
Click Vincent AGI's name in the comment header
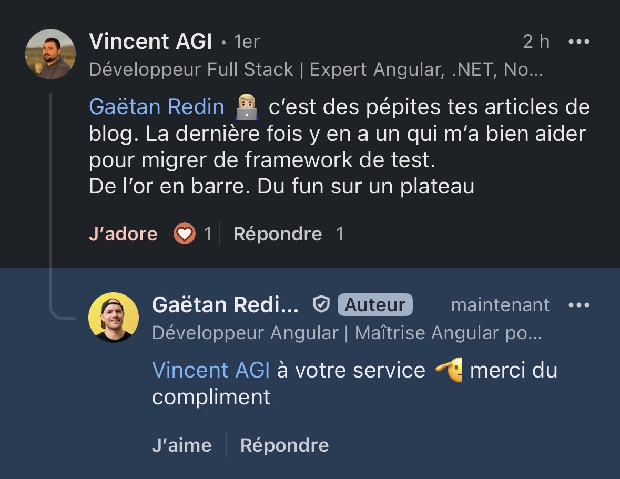click(x=150, y=42)
